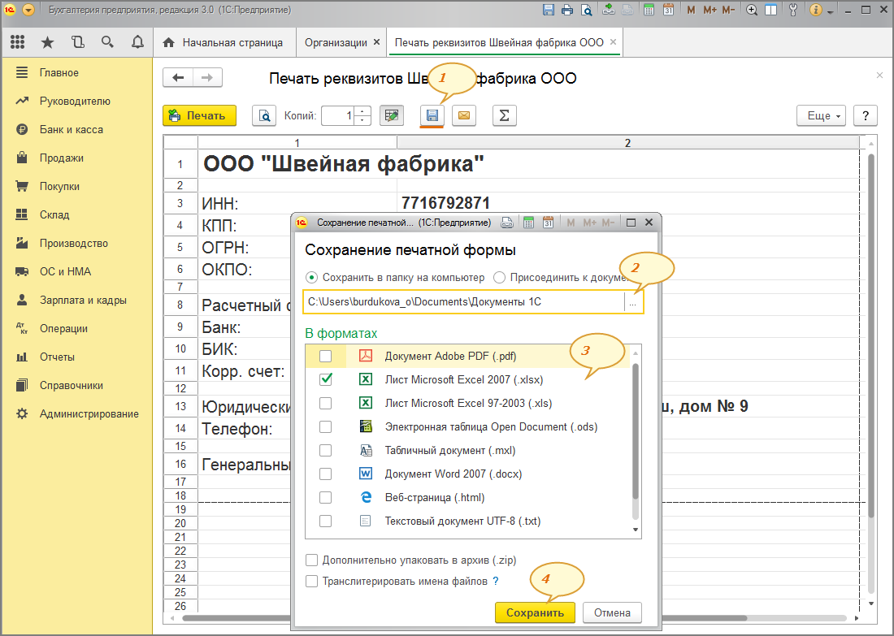Check the Веб-страница (.html) checkbox
Image resolution: width=894 pixels, height=636 pixels.
(x=326, y=498)
